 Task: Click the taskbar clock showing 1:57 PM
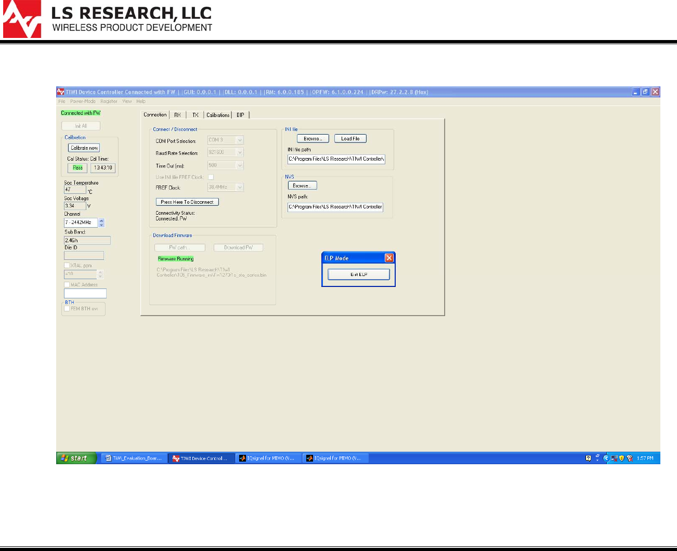(x=645, y=458)
